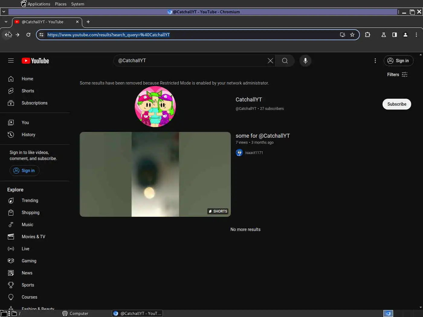Open the Filters search options
This screenshot has height=317, width=423.
[x=397, y=75]
